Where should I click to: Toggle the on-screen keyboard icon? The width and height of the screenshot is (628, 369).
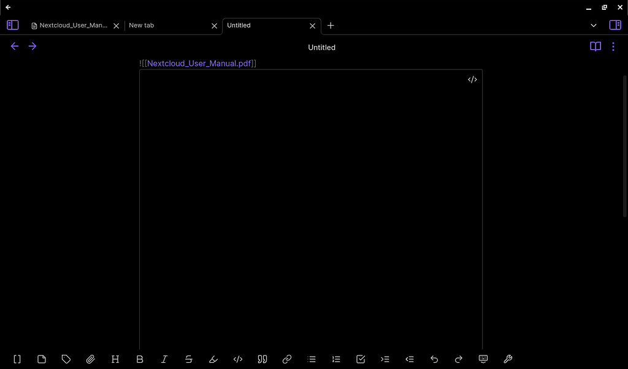click(483, 359)
